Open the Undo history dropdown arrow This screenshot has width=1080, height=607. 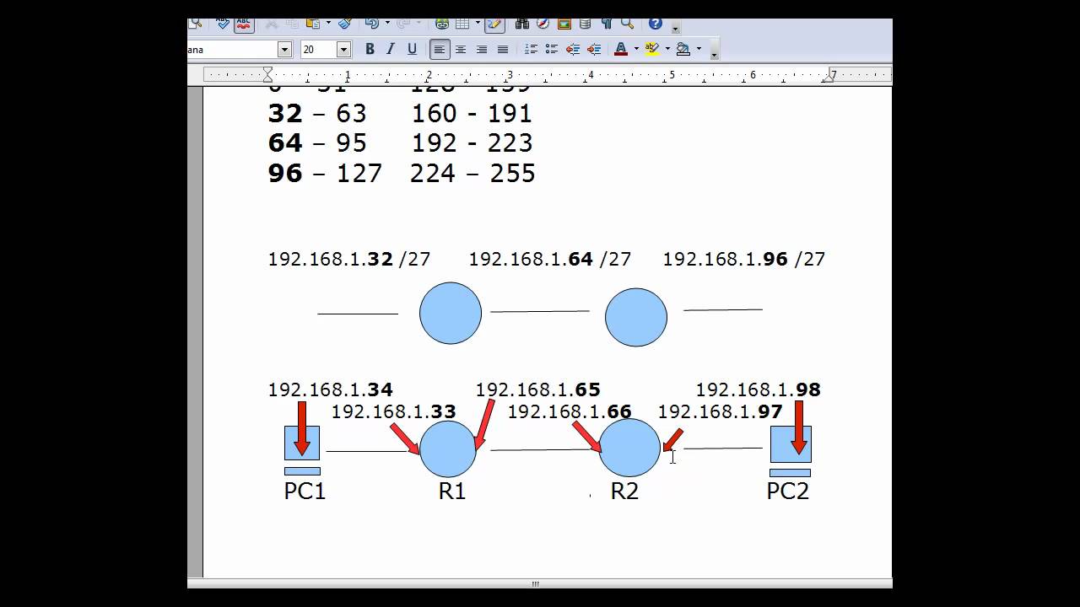tap(387, 24)
